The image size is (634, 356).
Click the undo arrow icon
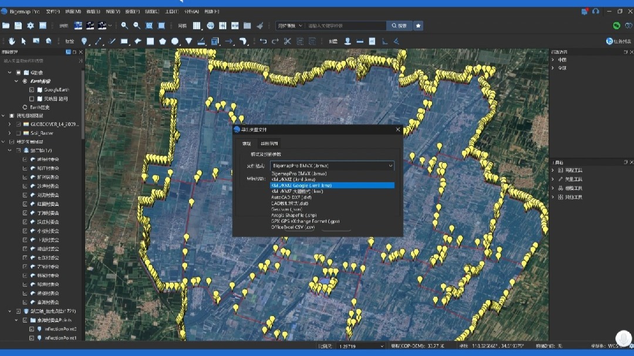pyautogui.click(x=263, y=41)
